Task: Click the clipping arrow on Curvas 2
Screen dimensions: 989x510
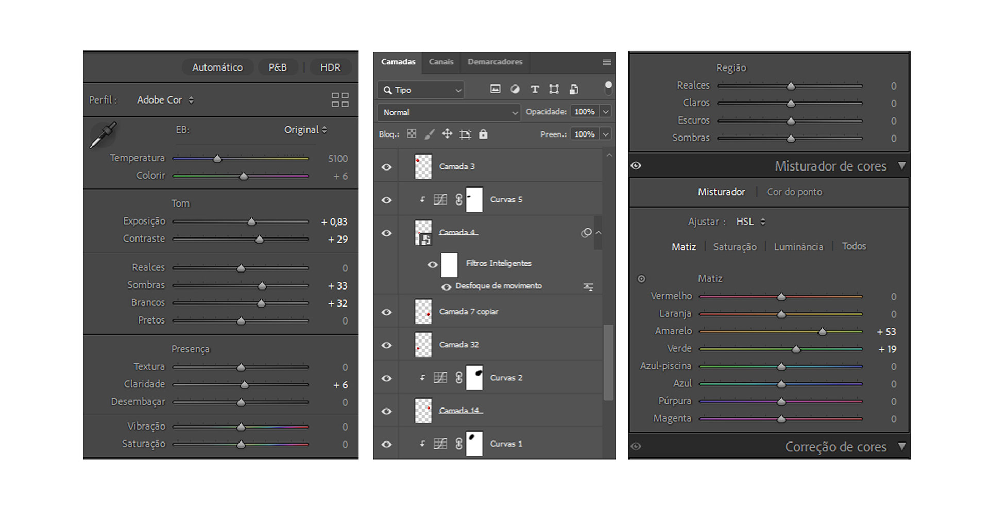Action: [422, 378]
